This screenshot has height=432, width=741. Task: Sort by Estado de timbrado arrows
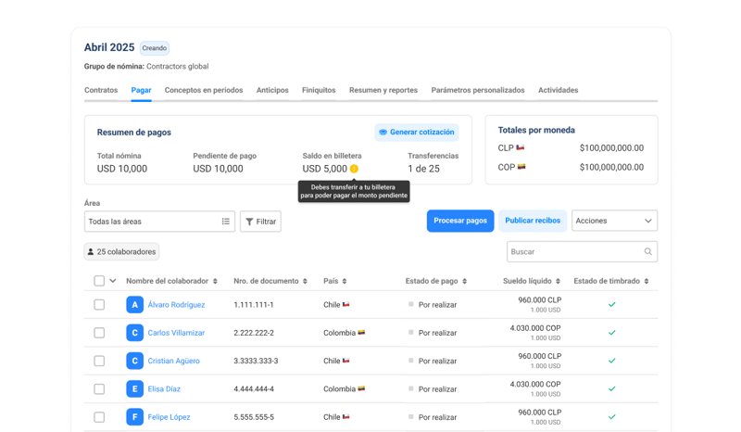(x=647, y=281)
